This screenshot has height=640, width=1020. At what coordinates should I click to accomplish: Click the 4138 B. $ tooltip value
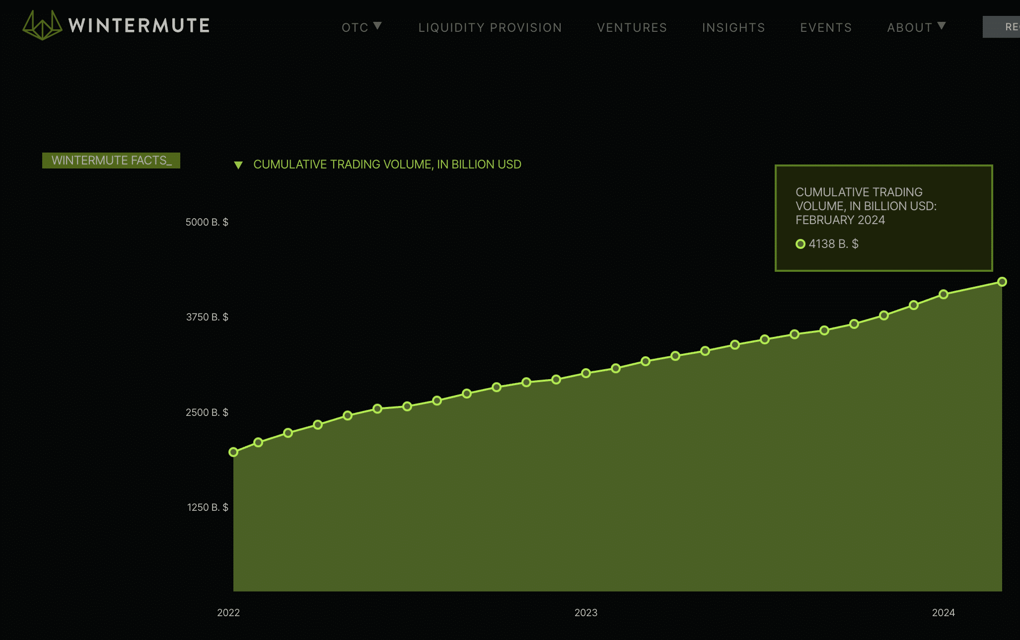point(834,244)
